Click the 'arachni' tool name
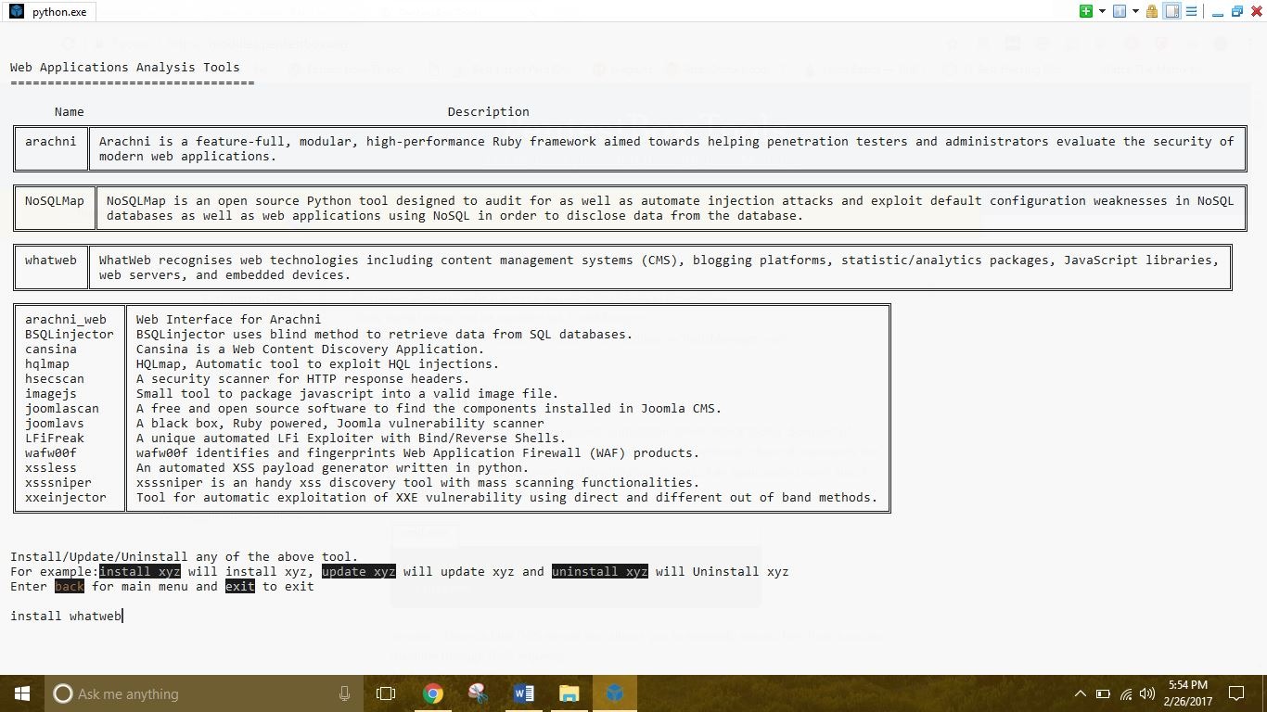The height and width of the screenshot is (712, 1267). [x=51, y=141]
